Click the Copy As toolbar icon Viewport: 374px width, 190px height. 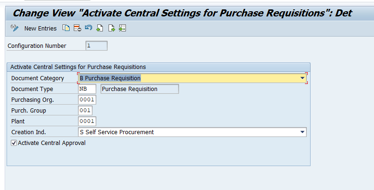(66, 28)
